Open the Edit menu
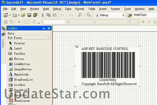 coord(14,9)
